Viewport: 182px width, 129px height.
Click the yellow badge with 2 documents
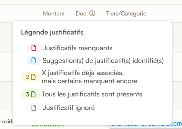(31, 77)
